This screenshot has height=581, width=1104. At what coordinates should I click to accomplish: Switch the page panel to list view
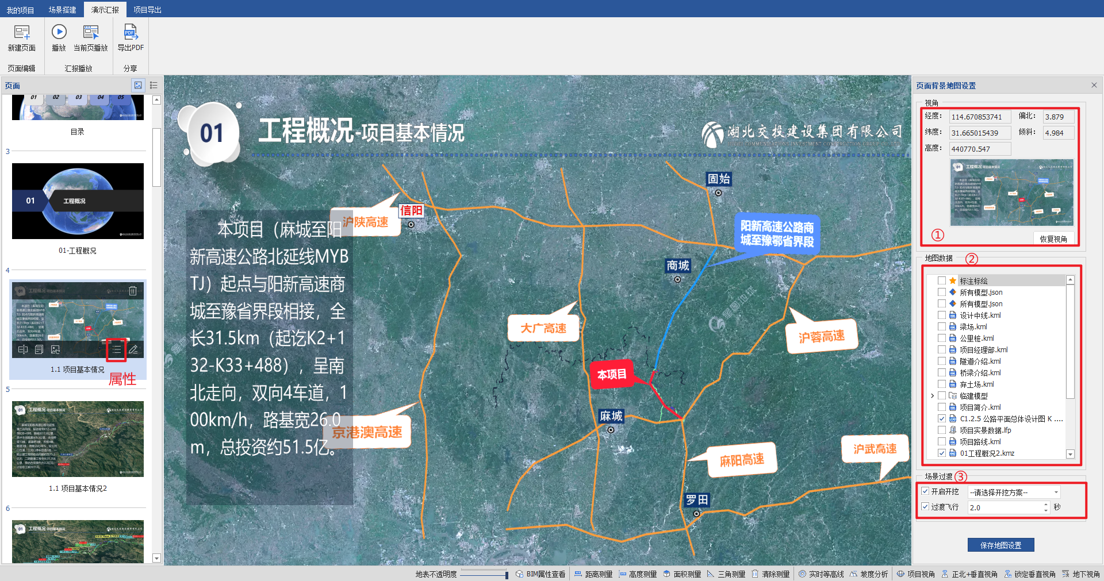point(154,85)
